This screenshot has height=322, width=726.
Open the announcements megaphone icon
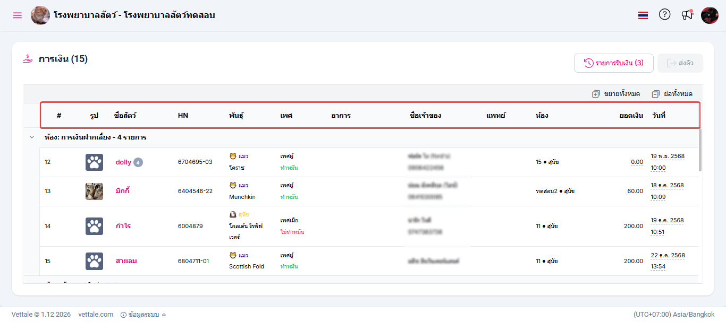(x=687, y=15)
